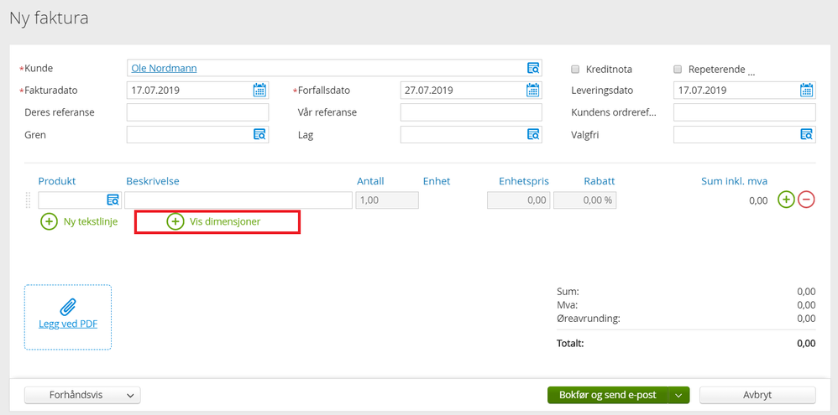
Task: Remove invoice line with red minus icon
Action: tap(806, 200)
